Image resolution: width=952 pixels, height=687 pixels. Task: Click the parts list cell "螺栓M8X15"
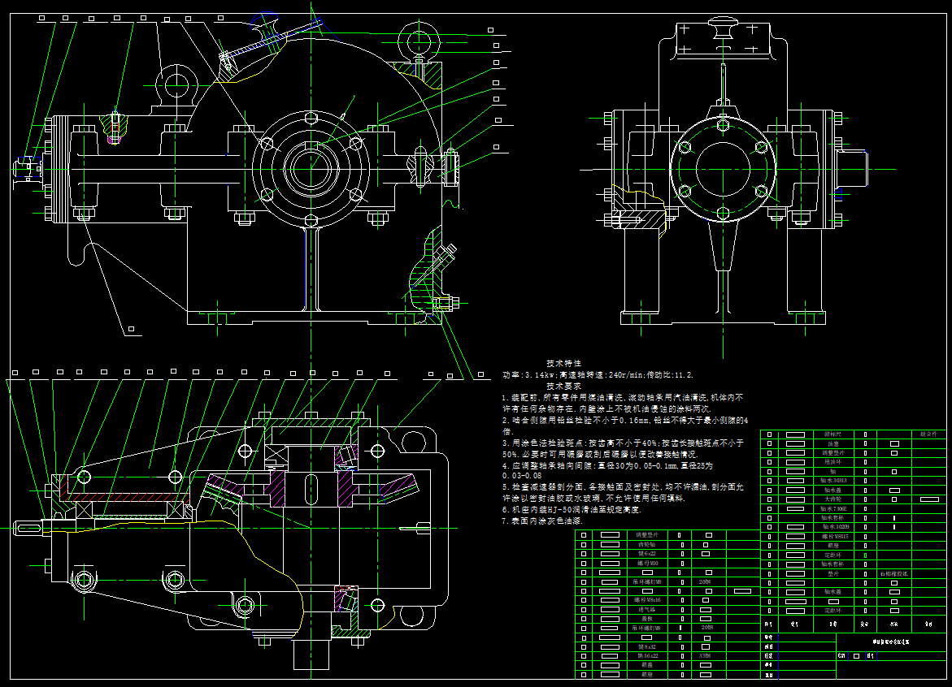point(834,536)
